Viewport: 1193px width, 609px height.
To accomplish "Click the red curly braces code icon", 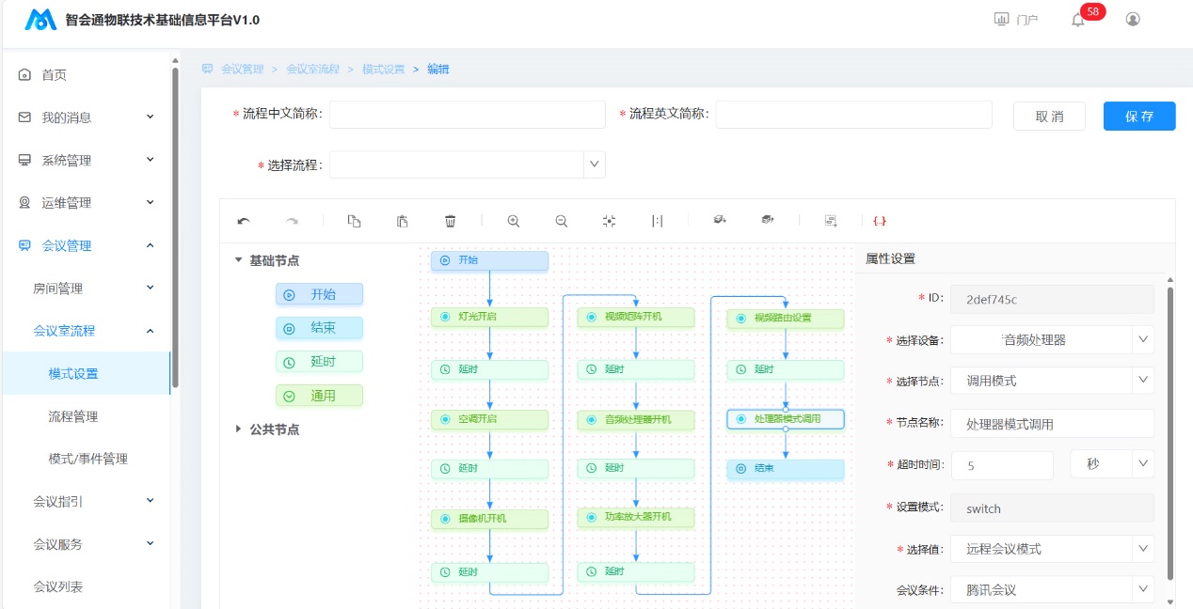I will (x=880, y=221).
